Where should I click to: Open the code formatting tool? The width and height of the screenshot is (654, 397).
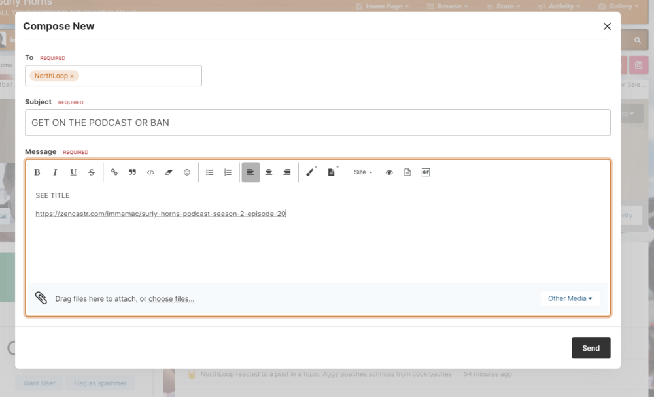coord(150,172)
